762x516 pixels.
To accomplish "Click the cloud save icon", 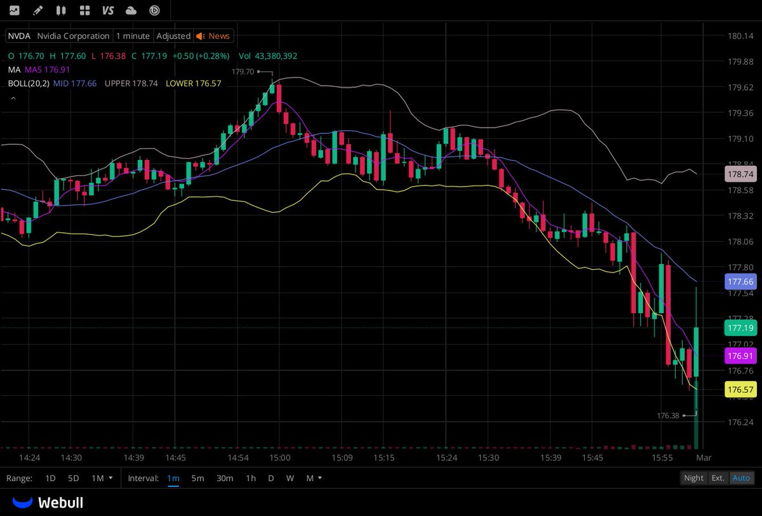I will (x=131, y=10).
